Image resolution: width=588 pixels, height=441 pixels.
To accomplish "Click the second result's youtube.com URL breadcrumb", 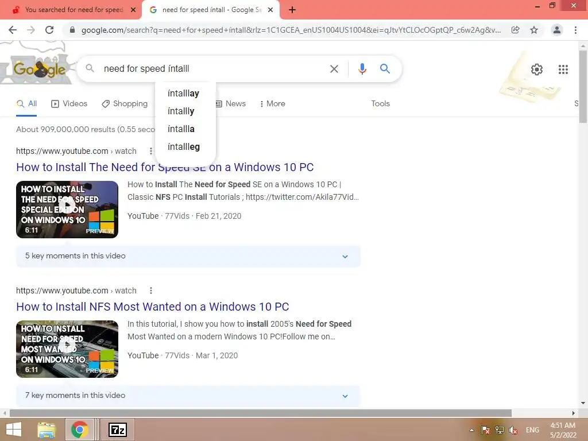I will 76,291.
